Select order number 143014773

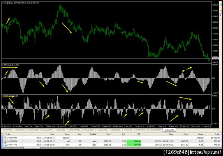coord(12,145)
